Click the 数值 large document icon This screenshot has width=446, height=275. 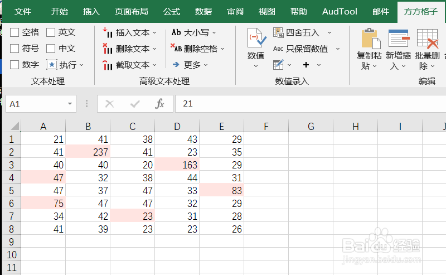tap(256, 38)
